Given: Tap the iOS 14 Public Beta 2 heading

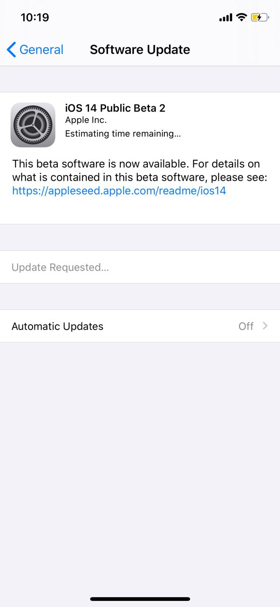Looking at the screenshot, I should click(x=115, y=108).
